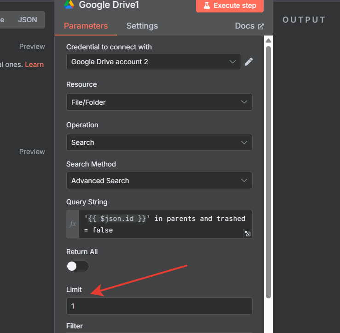Click the Filter section label

pyautogui.click(x=75, y=326)
